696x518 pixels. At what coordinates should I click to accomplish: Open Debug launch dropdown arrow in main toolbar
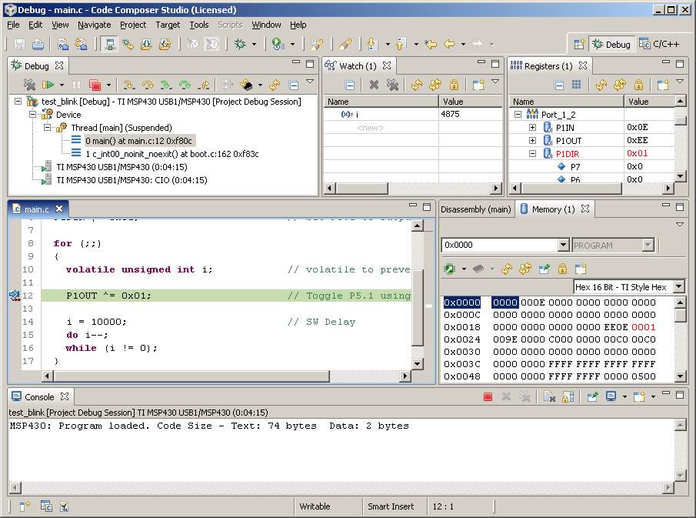(x=254, y=44)
